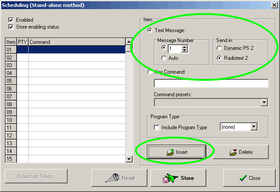The height and width of the screenshot is (192, 280).
Task: Click the message number input box
Action: (175, 49)
